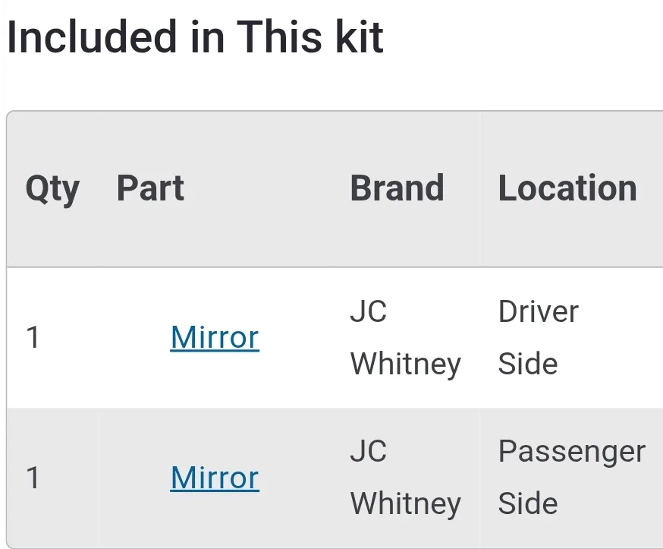
Task: Click the Part column header
Action: 150,188
